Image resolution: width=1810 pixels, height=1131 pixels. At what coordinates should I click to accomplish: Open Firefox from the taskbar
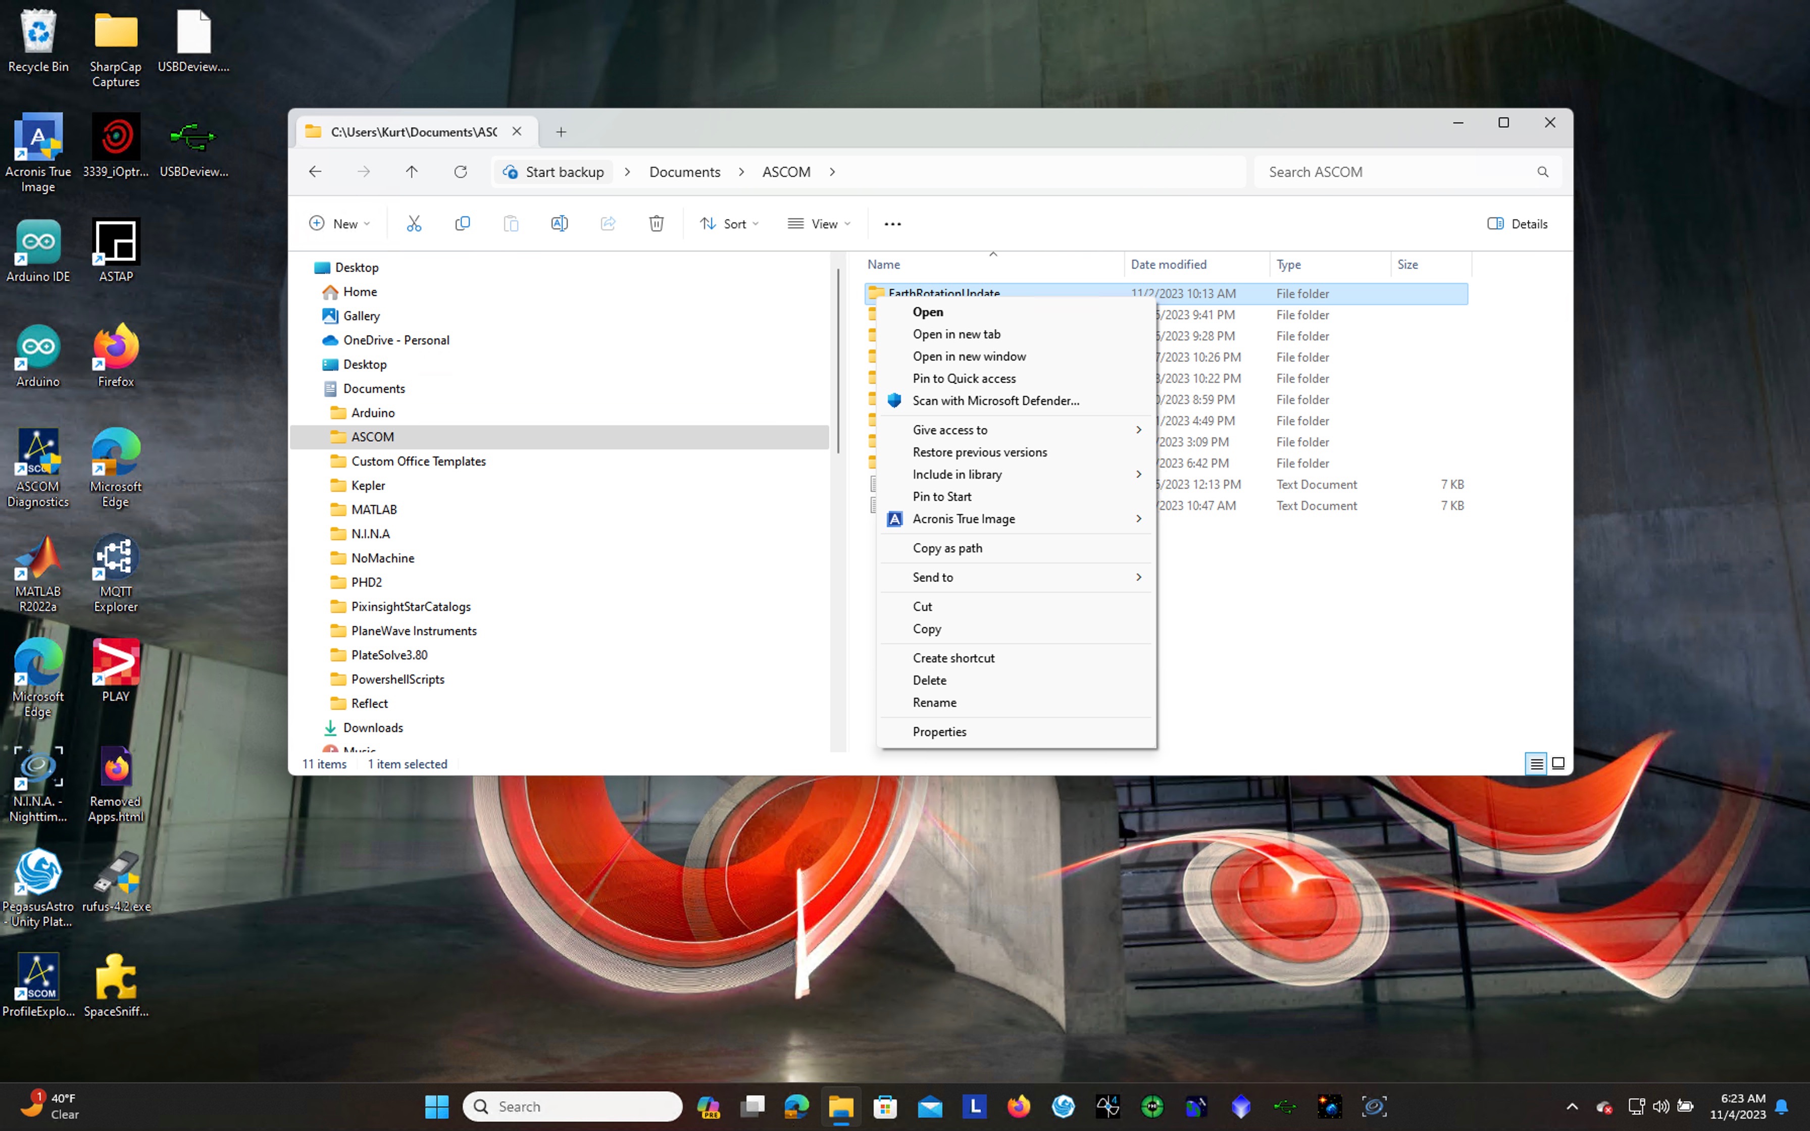tap(1018, 1106)
